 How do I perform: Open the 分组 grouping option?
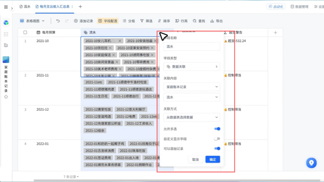point(129,21)
